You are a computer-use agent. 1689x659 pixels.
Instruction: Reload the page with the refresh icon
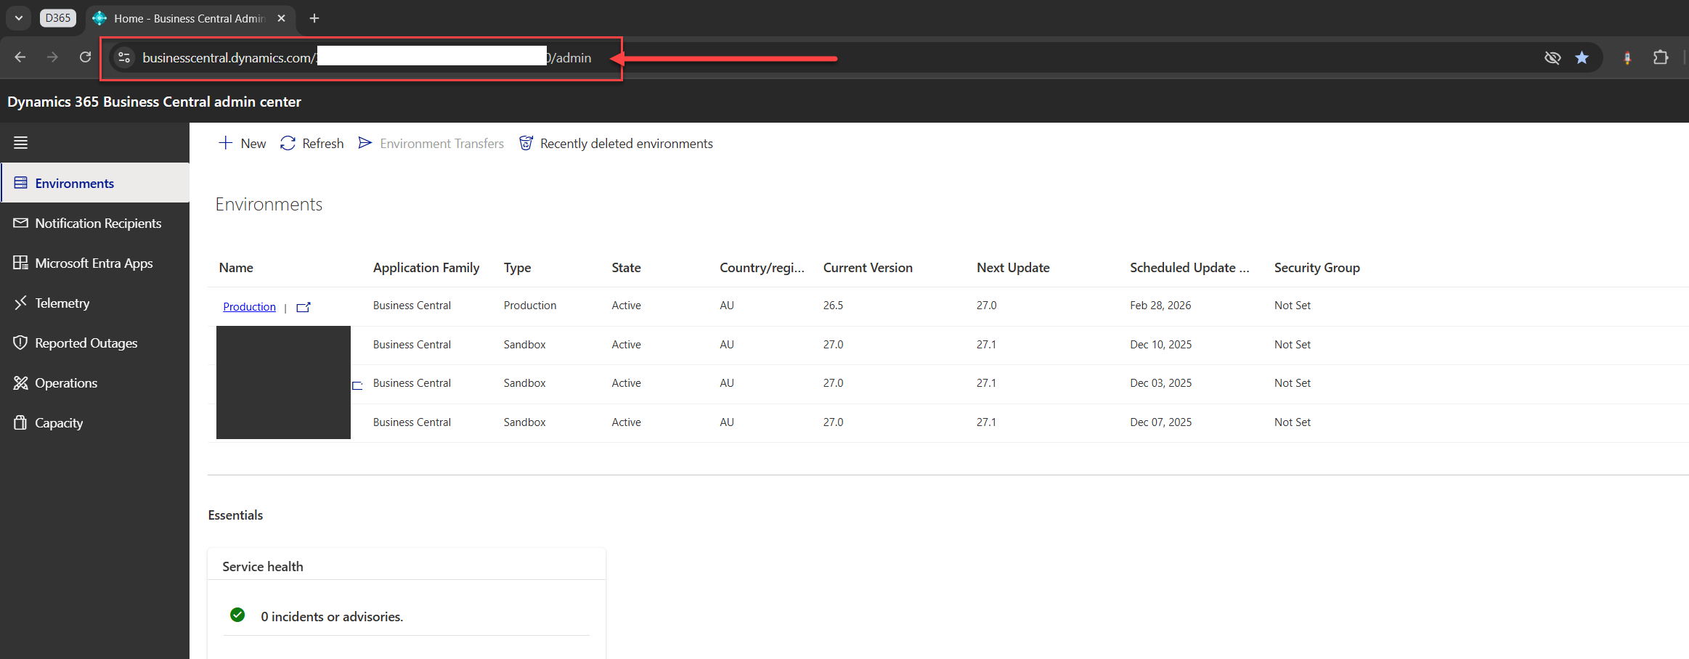(85, 57)
